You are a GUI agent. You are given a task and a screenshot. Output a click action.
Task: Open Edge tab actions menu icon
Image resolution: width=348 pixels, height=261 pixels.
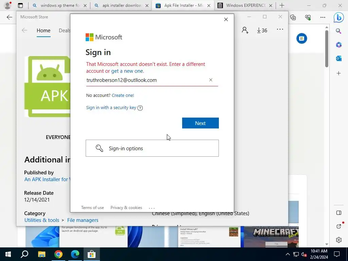point(20,5)
